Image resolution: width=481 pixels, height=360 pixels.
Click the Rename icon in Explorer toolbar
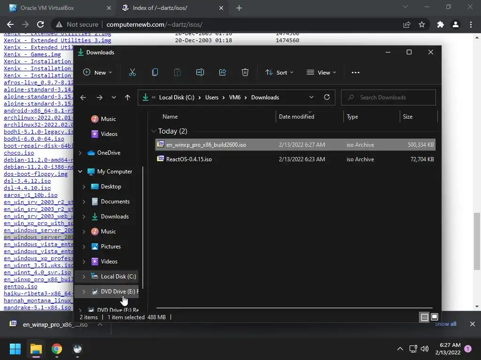(x=200, y=73)
